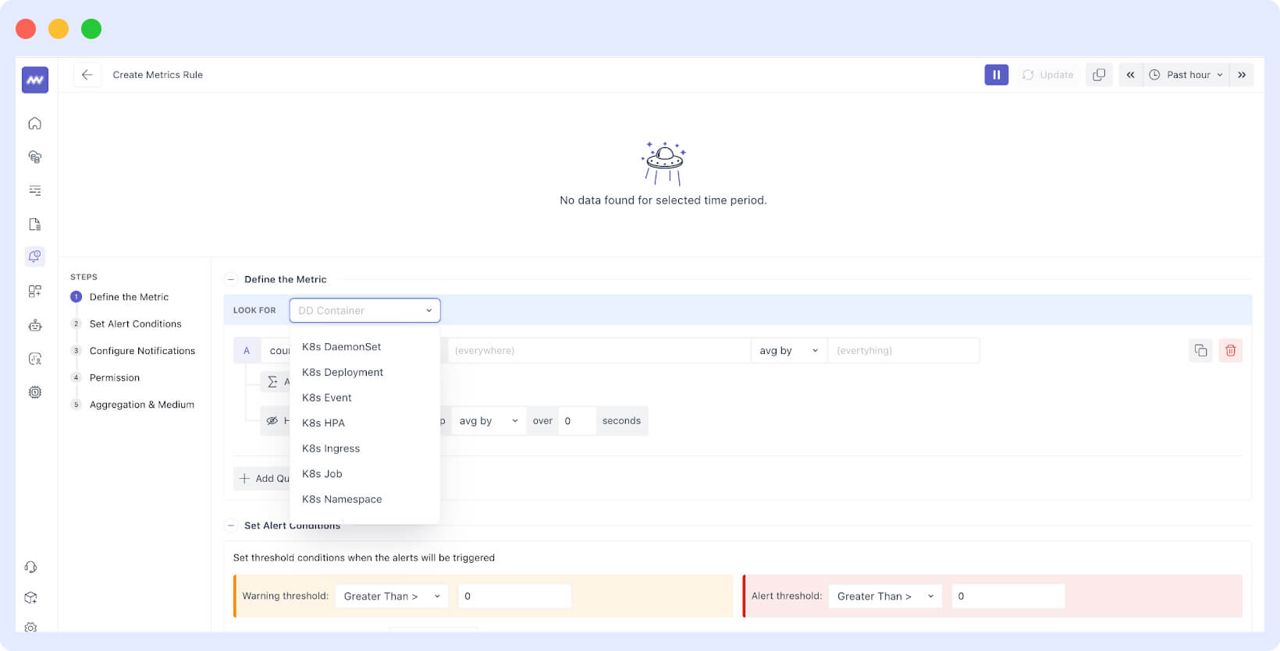Screen dimensions: 1280x651
Task: Click the back arrow beside Create Metrics Rule
Action: point(87,75)
